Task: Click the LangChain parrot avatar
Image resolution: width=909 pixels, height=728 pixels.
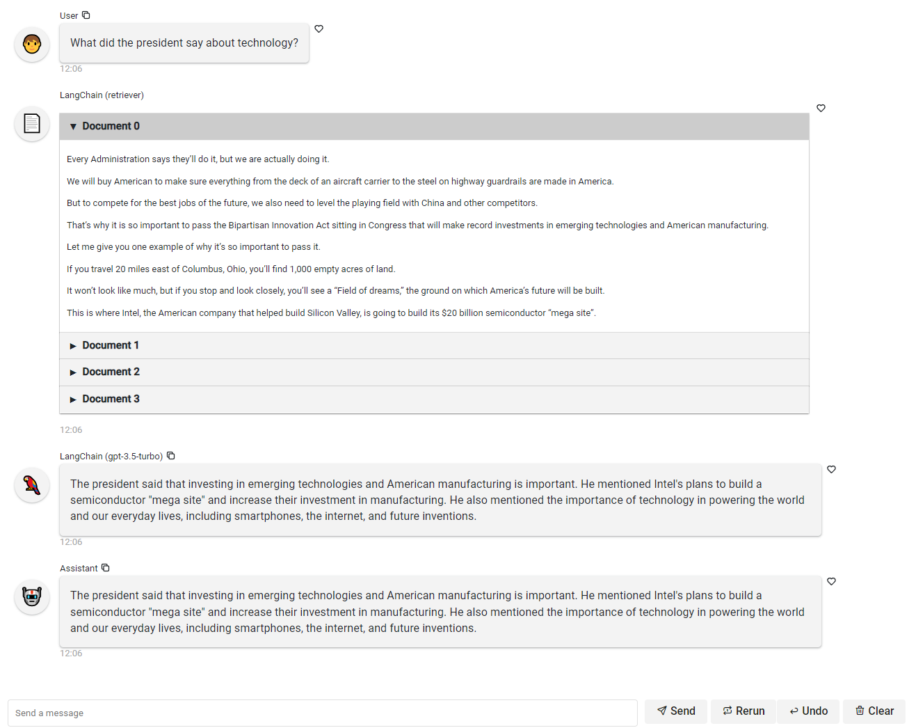Action: pyautogui.click(x=32, y=485)
